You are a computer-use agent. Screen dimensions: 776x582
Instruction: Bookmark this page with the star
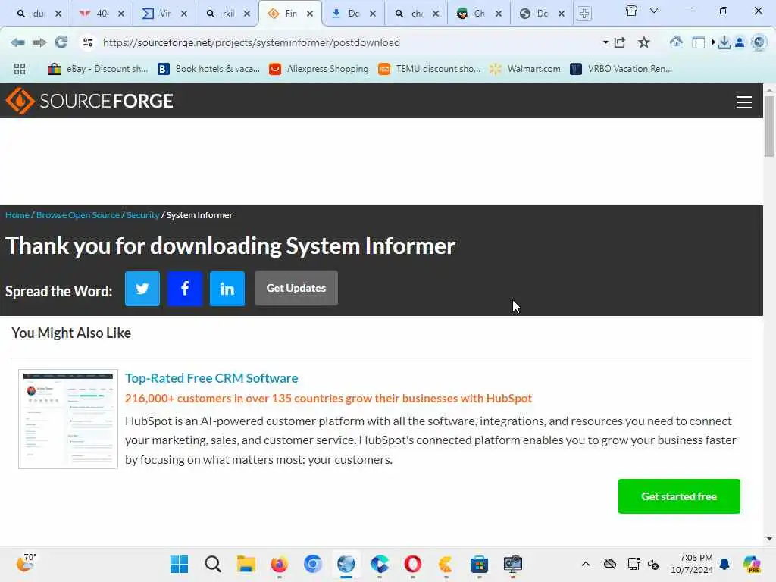click(643, 42)
